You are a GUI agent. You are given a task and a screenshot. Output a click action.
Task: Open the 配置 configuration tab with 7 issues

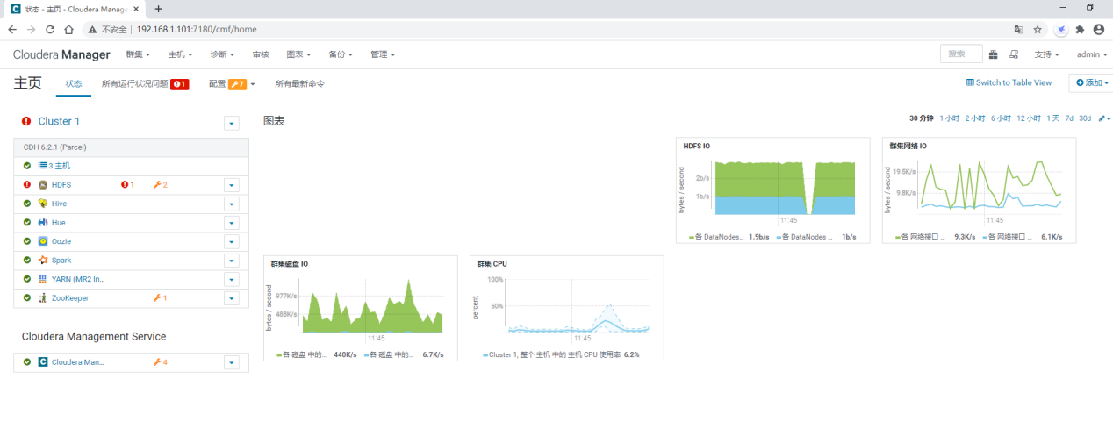[x=232, y=84]
